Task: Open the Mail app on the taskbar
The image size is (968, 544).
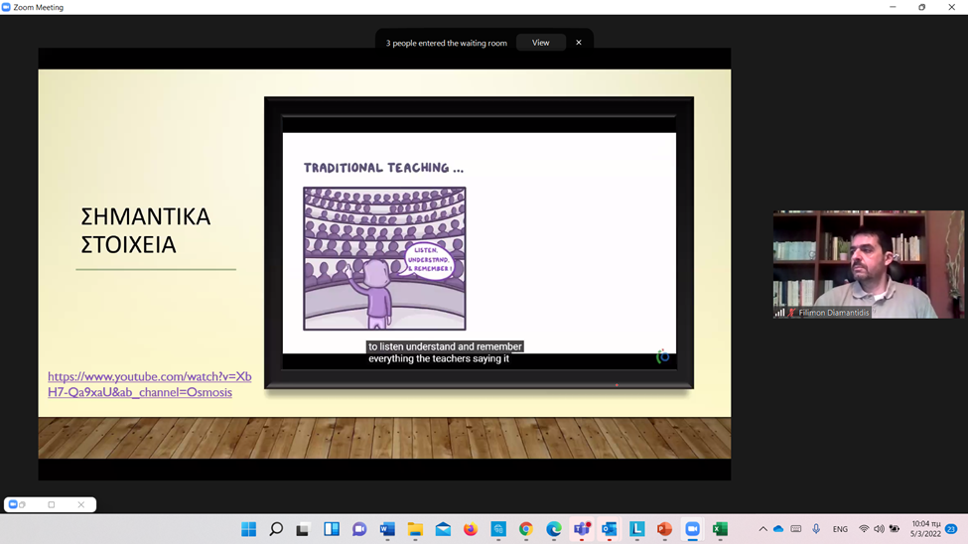Action: pos(443,529)
